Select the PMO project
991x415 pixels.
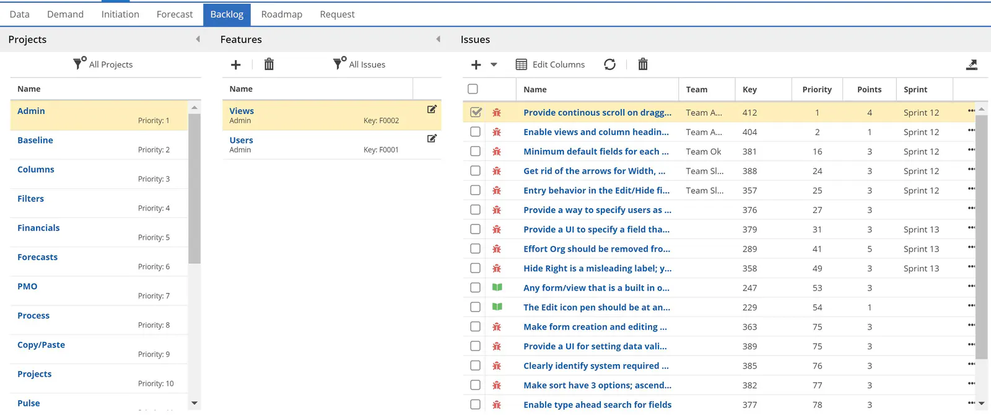[99, 291]
